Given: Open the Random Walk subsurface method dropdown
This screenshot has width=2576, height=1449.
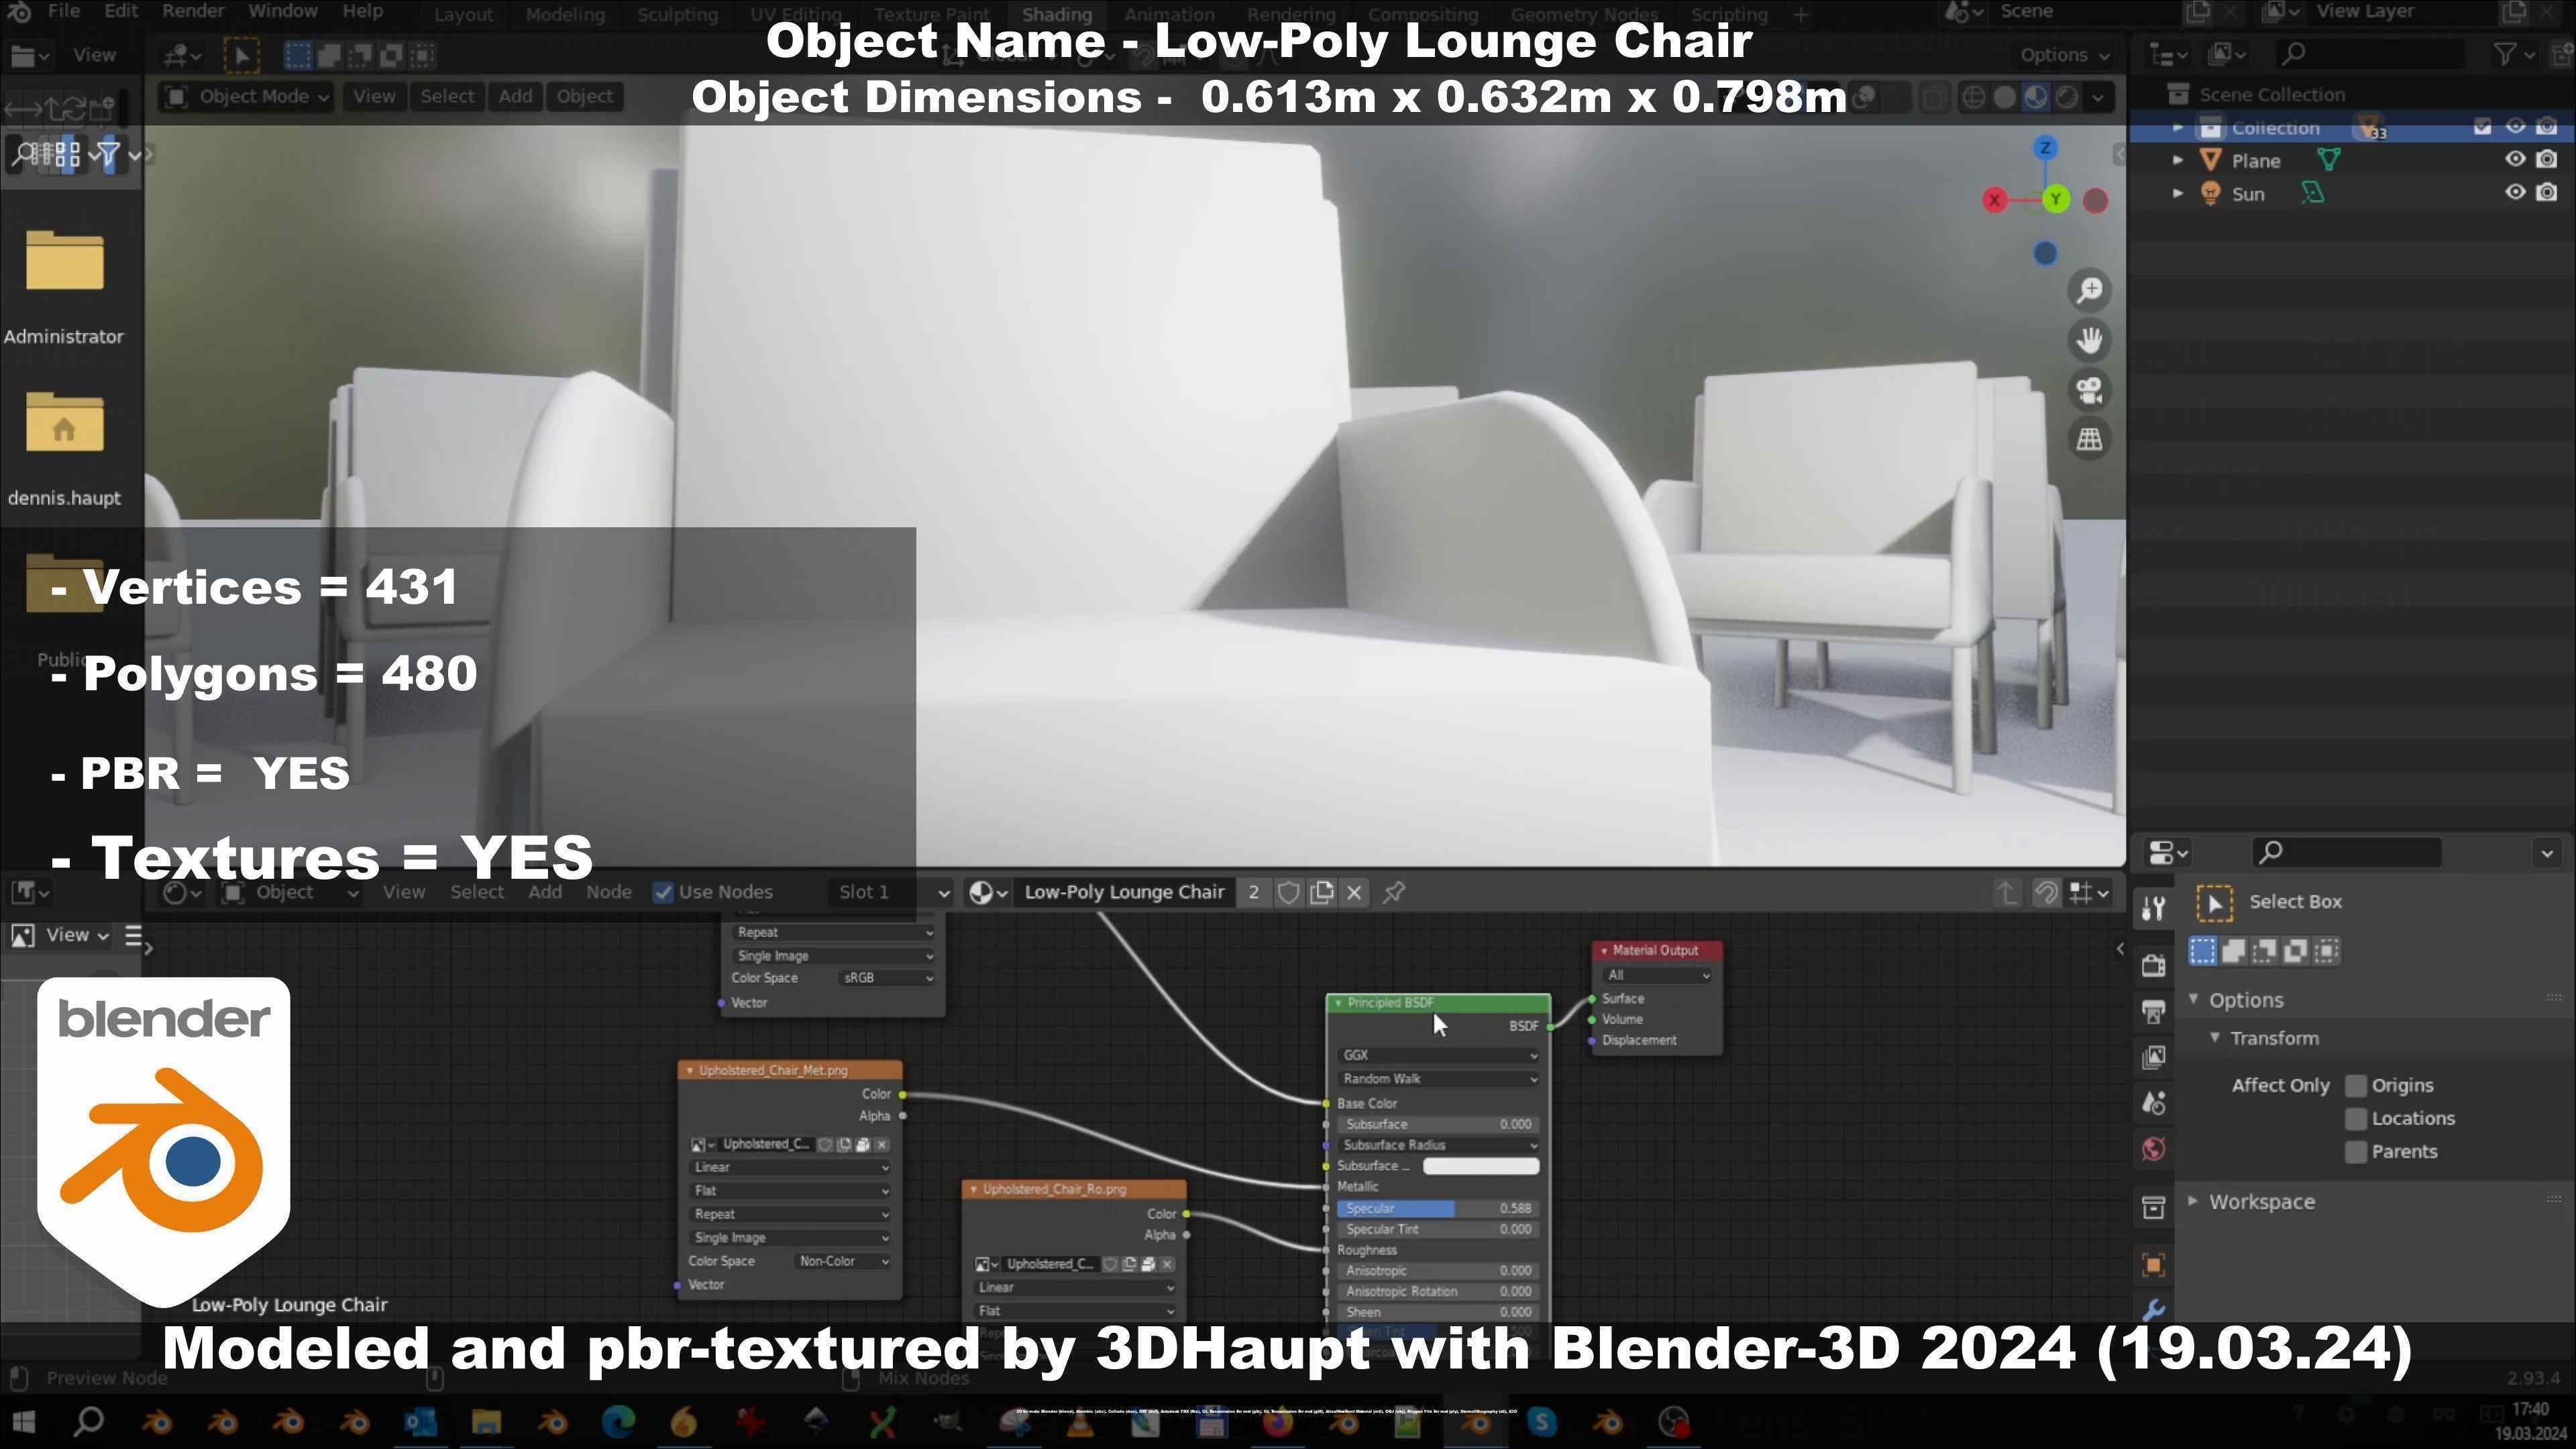Looking at the screenshot, I should [1438, 1079].
